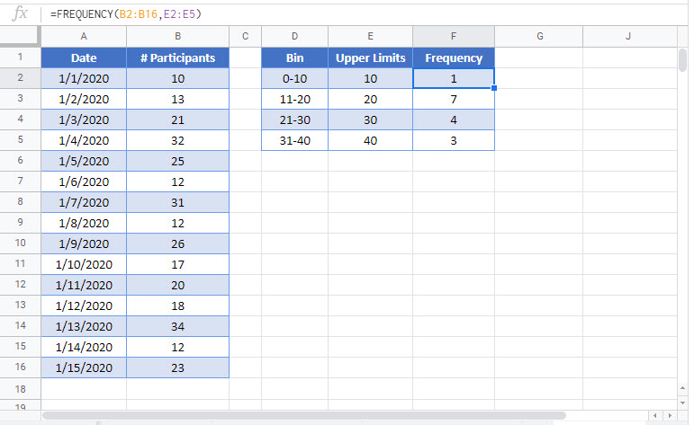Viewport: 694px width, 425px height.
Task: Click the horizontal scroll left arrow
Action: point(655,415)
